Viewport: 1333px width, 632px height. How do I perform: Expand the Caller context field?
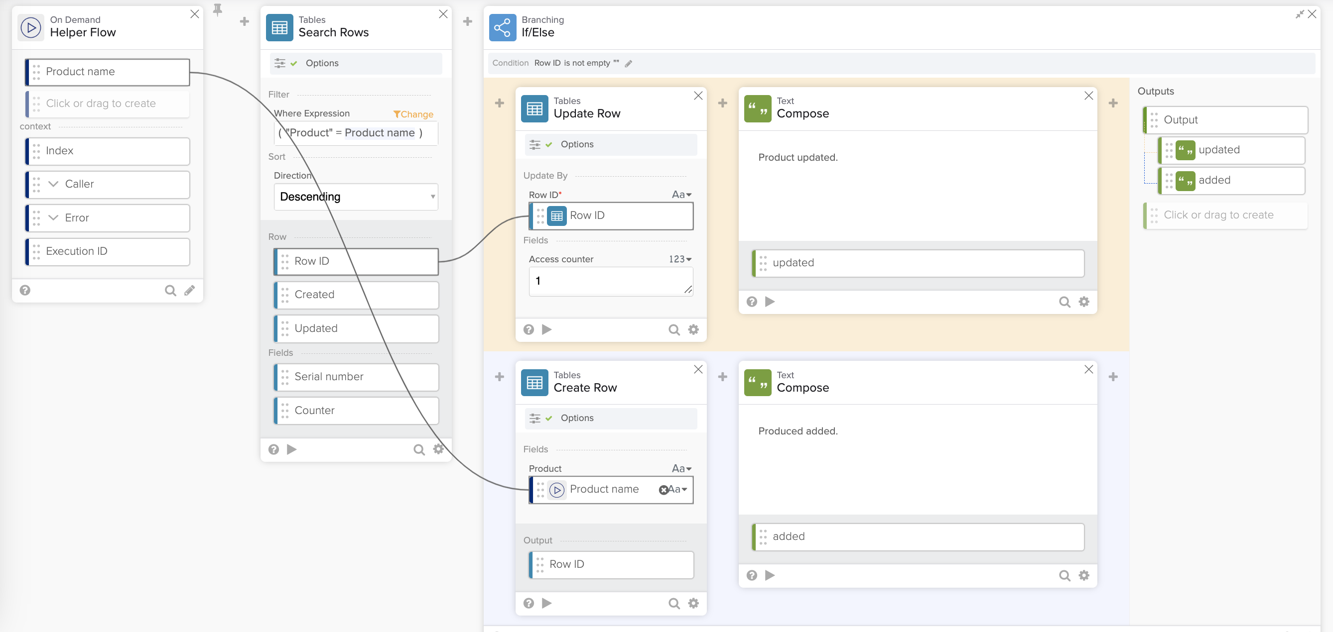point(53,184)
